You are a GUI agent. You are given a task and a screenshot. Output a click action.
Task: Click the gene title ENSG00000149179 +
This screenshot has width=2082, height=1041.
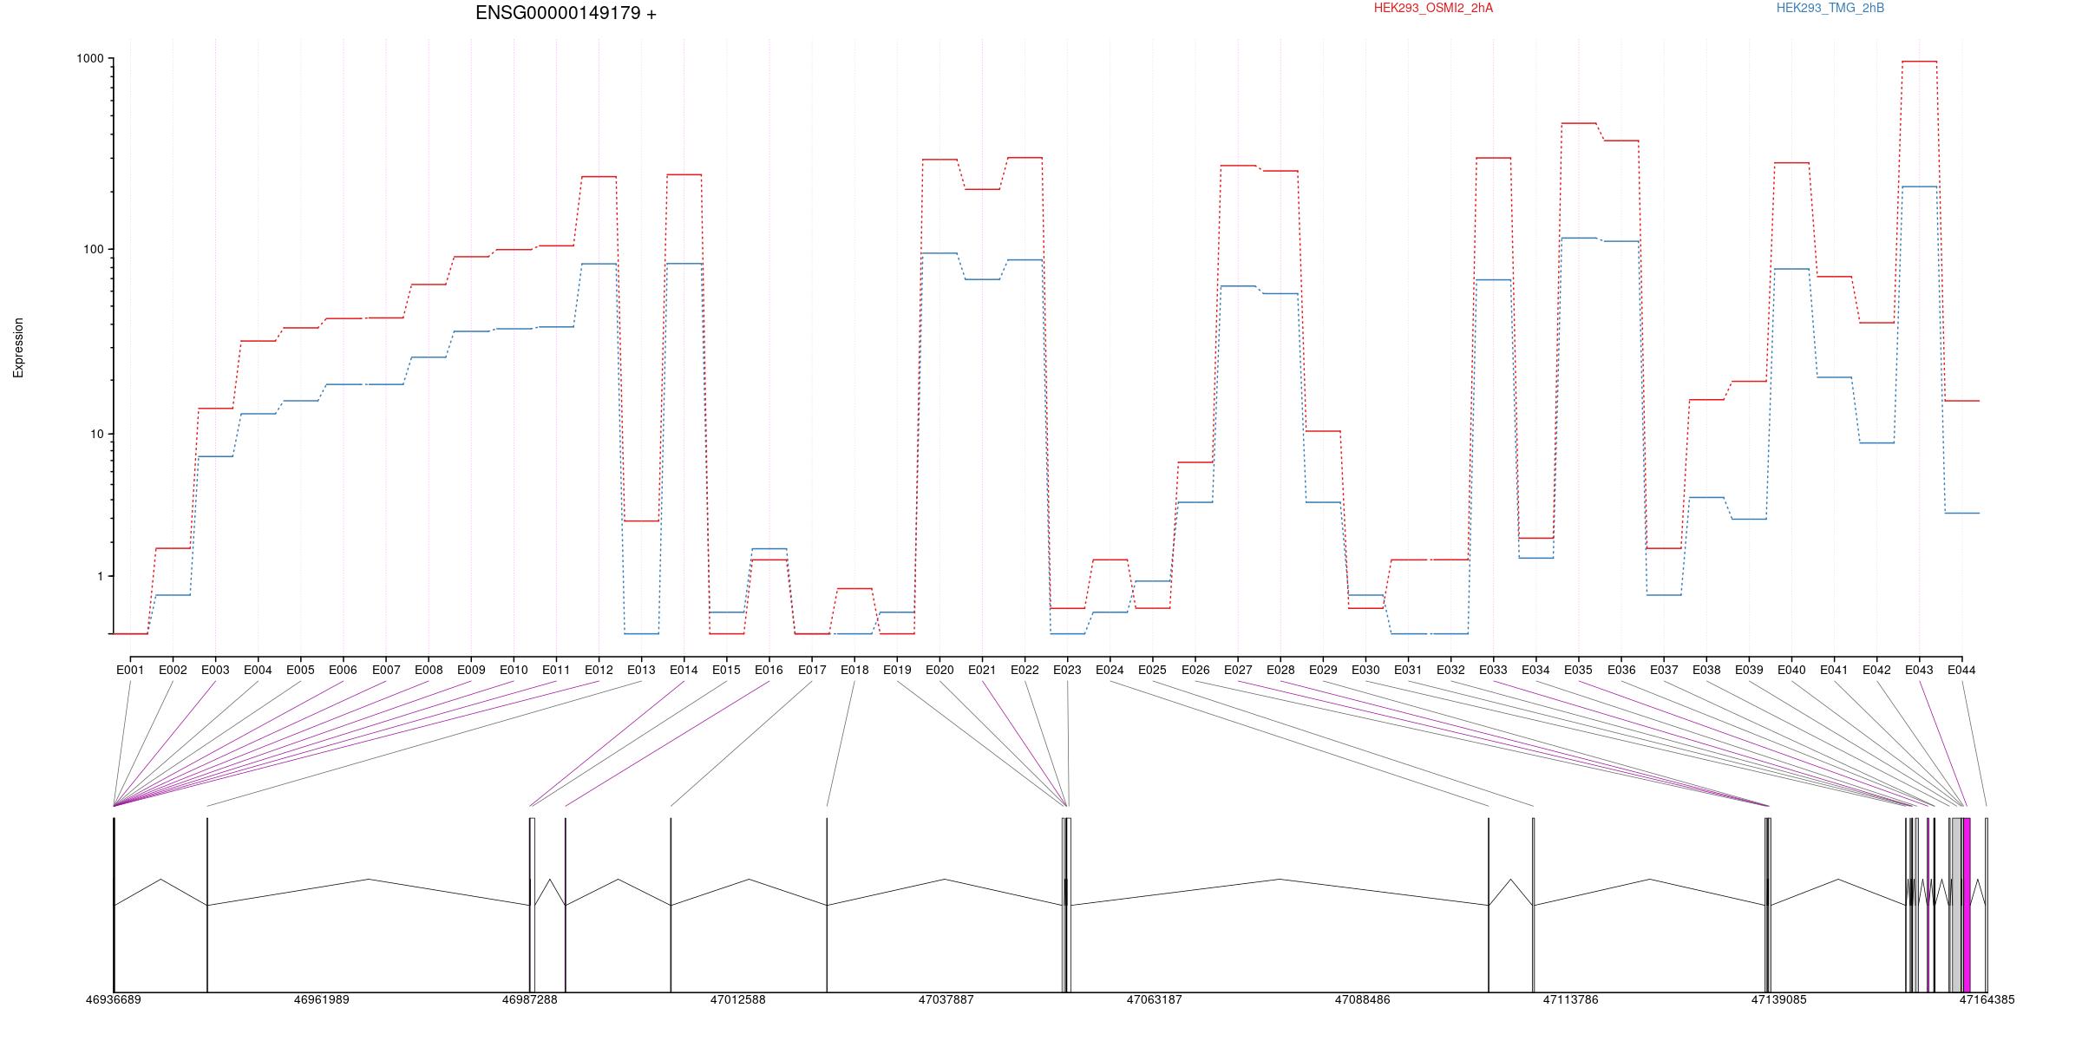[566, 13]
